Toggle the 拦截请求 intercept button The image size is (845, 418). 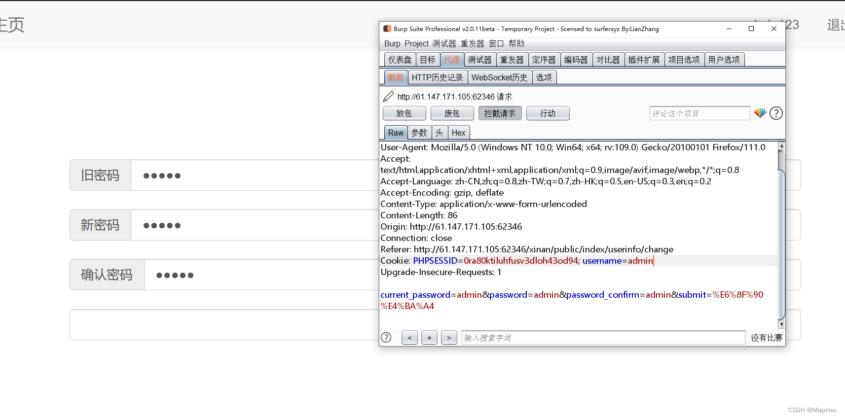tap(500, 113)
